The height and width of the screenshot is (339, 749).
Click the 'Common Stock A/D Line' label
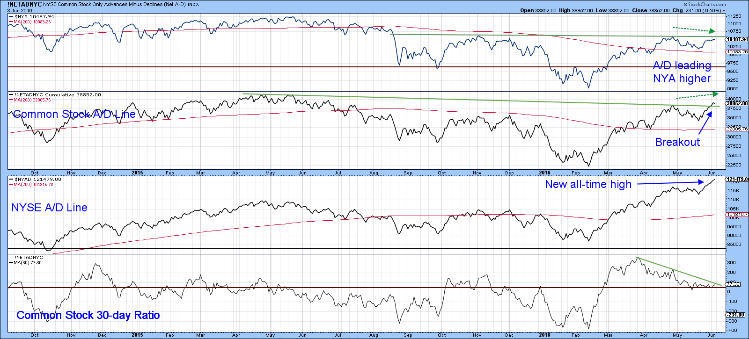[74, 114]
